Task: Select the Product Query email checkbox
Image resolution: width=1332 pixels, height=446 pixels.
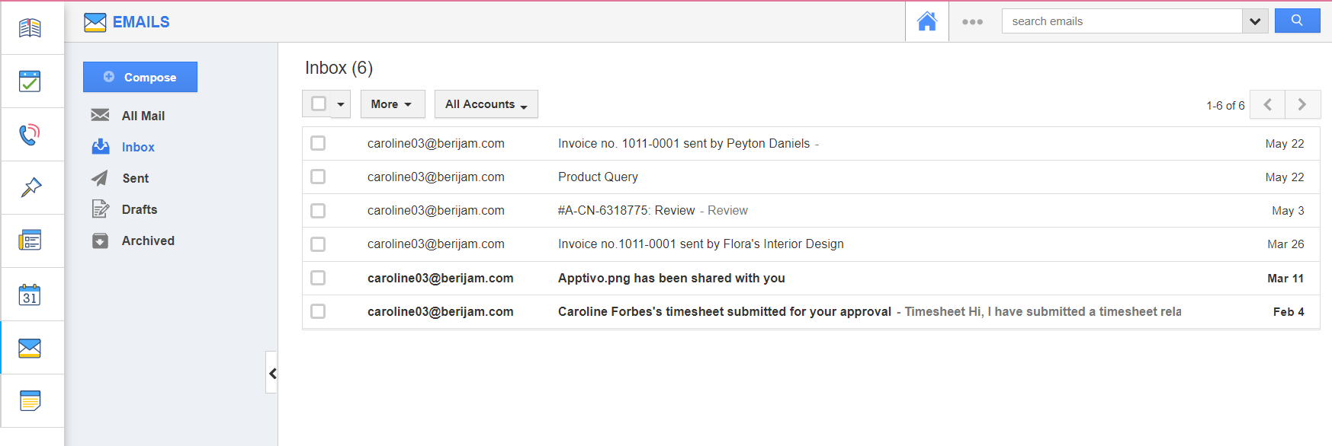Action: 318,177
